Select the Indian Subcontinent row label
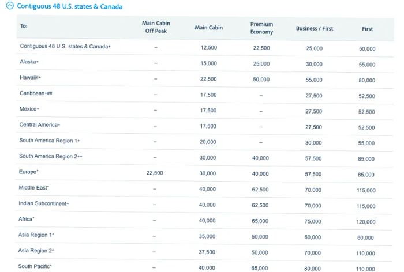The height and width of the screenshot is (272, 404). coord(43,203)
